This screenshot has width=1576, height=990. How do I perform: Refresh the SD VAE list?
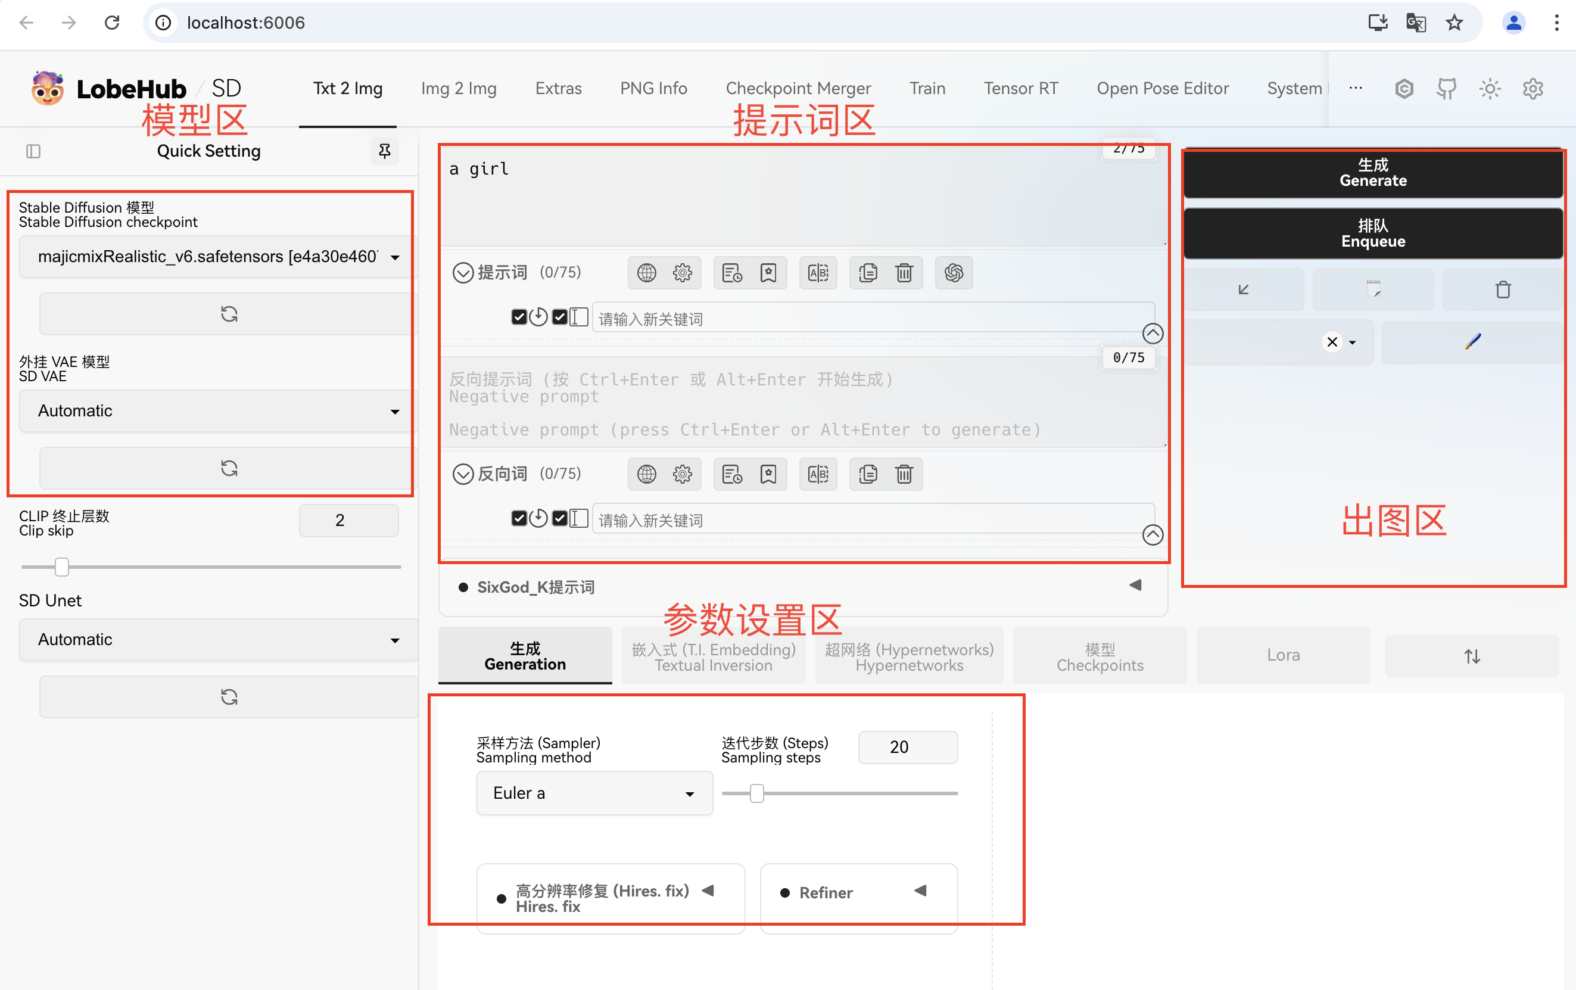[x=228, y=468]
